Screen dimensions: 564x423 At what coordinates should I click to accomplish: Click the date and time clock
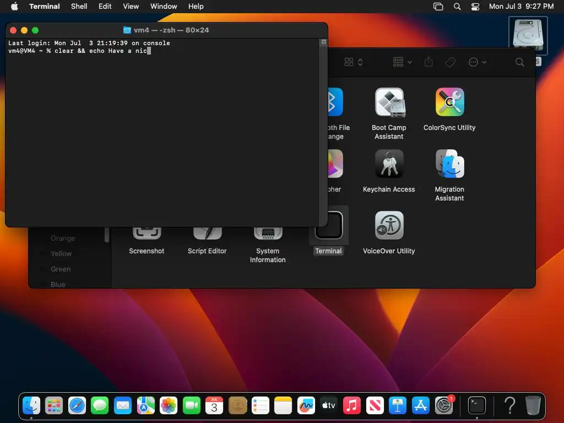coord(521,6)
